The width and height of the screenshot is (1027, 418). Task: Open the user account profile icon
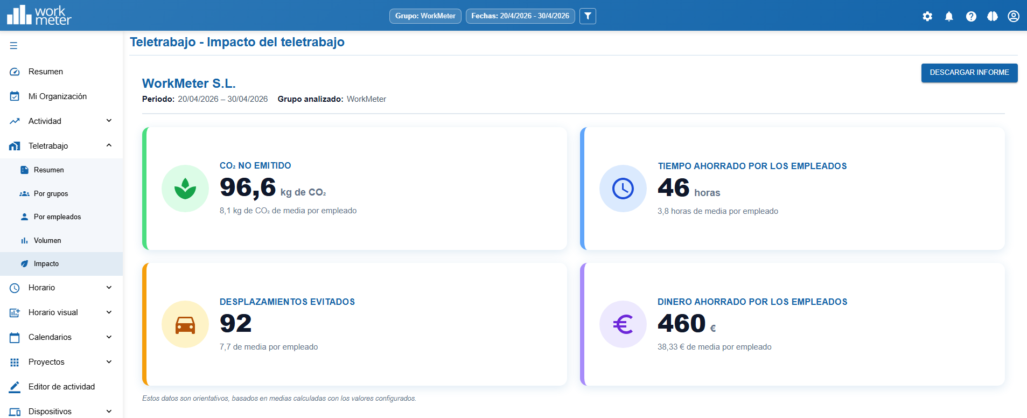point(1014,16)
